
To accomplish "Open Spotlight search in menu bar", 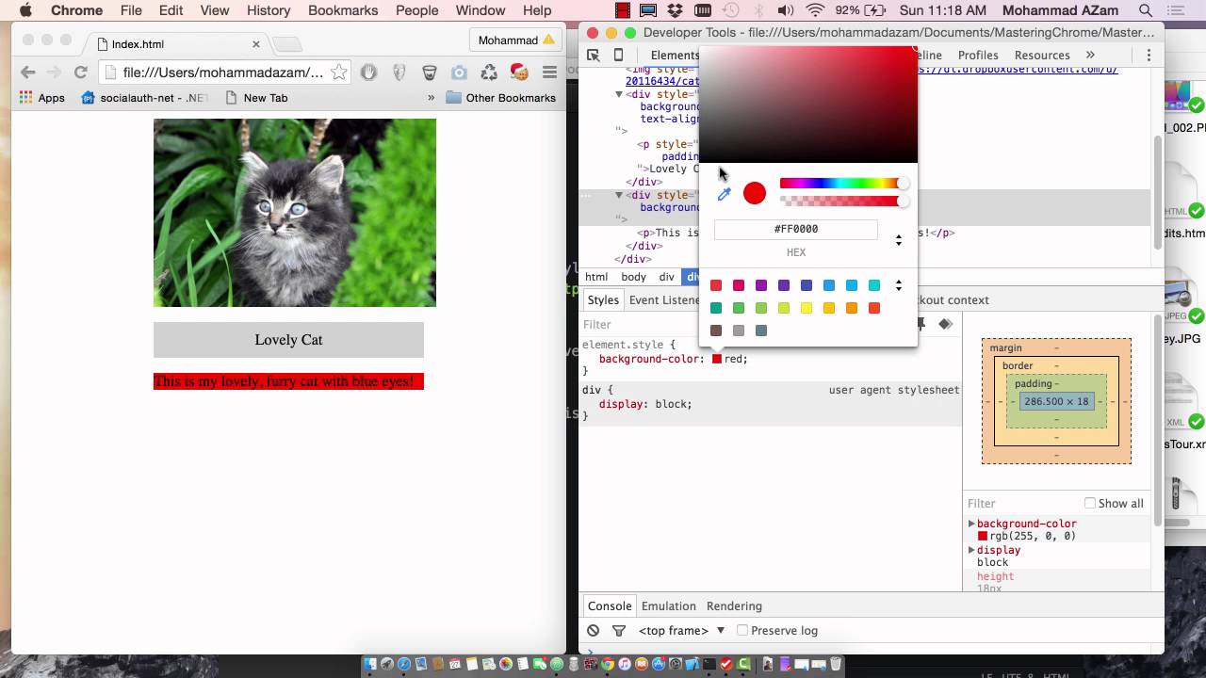I will click(x=1146, y=10).
